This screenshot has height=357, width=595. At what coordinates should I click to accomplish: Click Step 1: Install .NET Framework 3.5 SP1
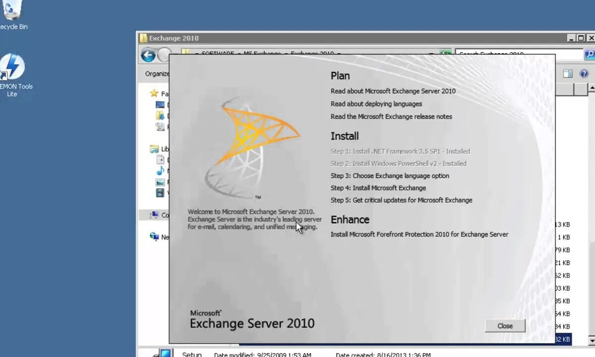(400, 152)
